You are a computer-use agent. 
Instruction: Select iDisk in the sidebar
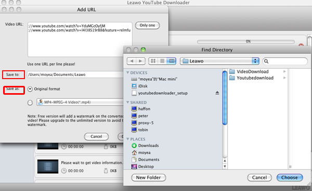click(140, 86)
